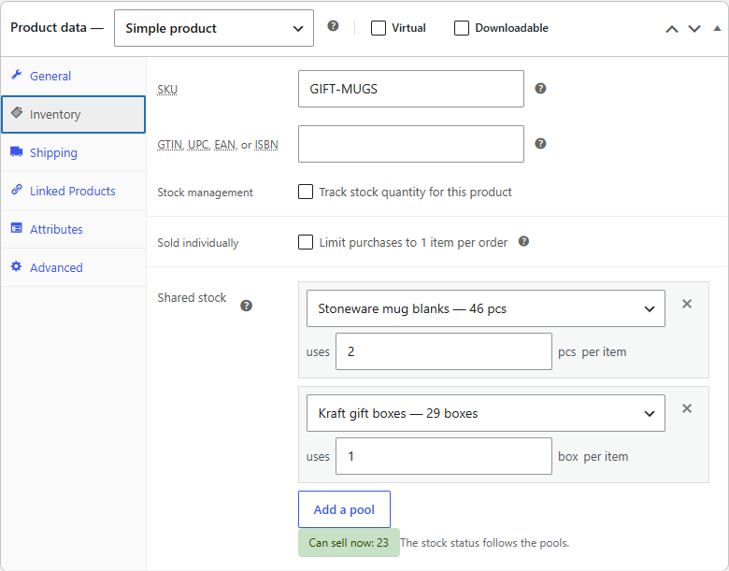Click the 'SKU' field label

point(167,90)
